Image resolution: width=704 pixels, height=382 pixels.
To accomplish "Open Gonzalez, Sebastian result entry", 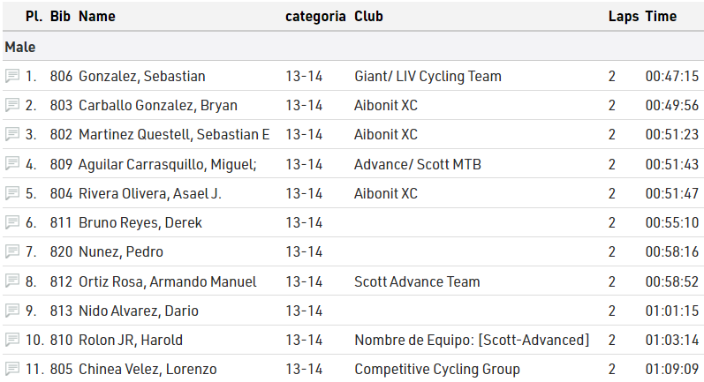I will 141,76.
